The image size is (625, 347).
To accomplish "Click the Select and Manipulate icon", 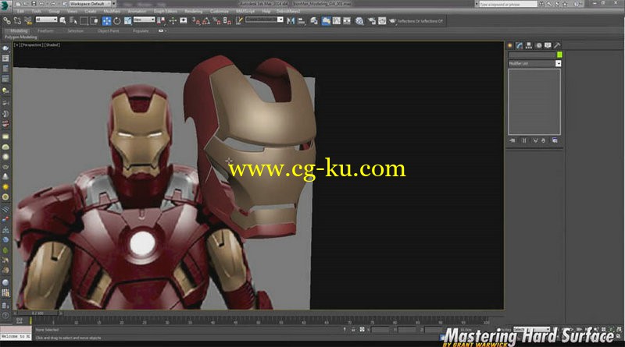I will point(173,21).
